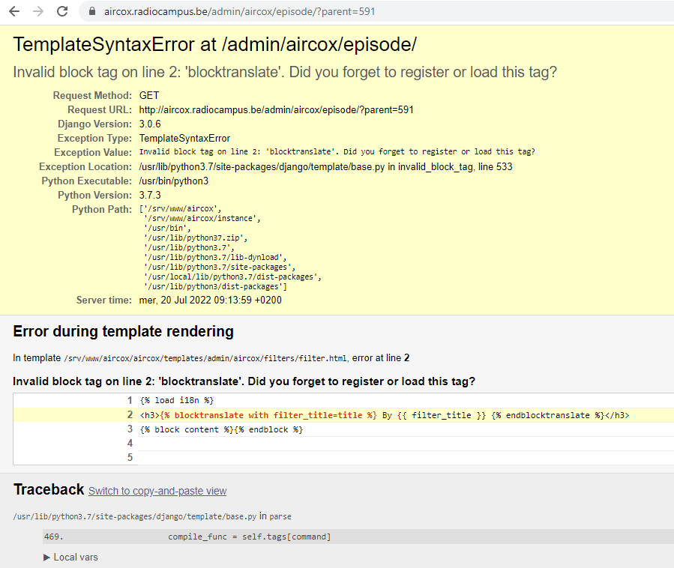Click the Server time value

coord(210,300)
